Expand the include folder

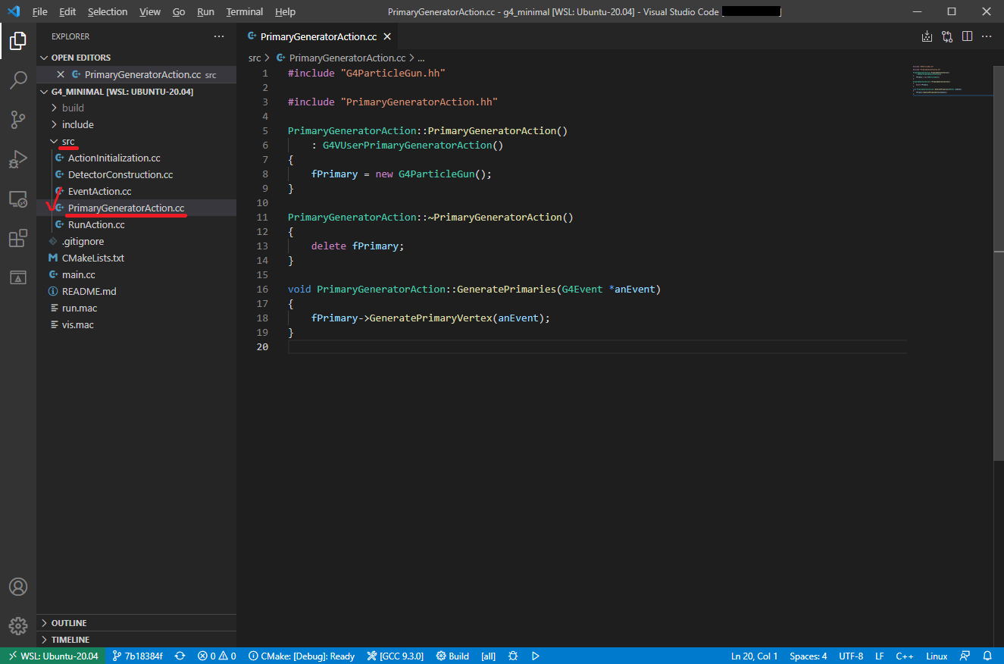[x=77, y=124]
